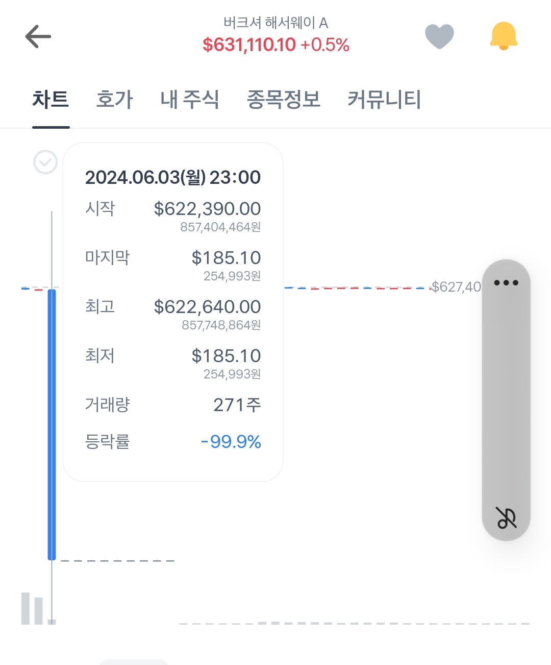Tap the 2024.06.03 tooltip date header
551x665 pixels.
click(173, 177)
